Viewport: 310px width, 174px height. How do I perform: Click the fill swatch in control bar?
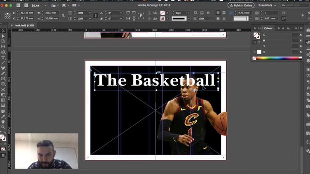coord(163,13)
